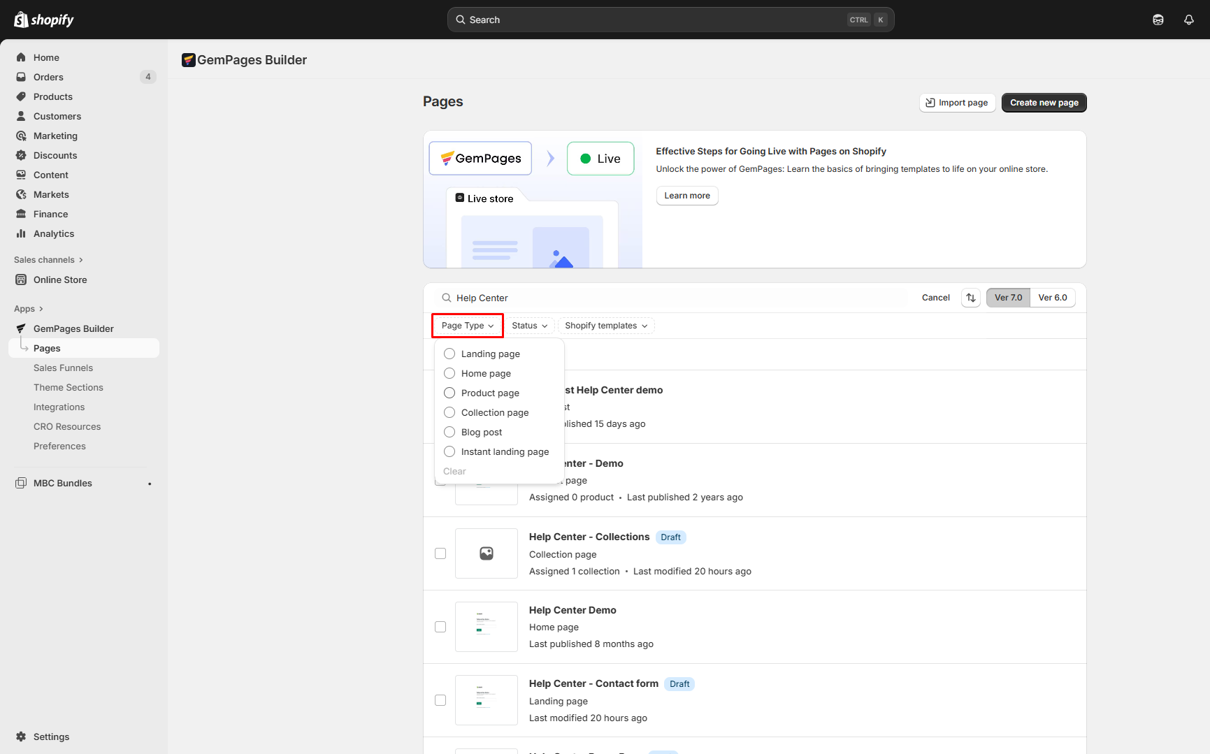Tick checkbox for Help Center - Collections

pos(440,553)
